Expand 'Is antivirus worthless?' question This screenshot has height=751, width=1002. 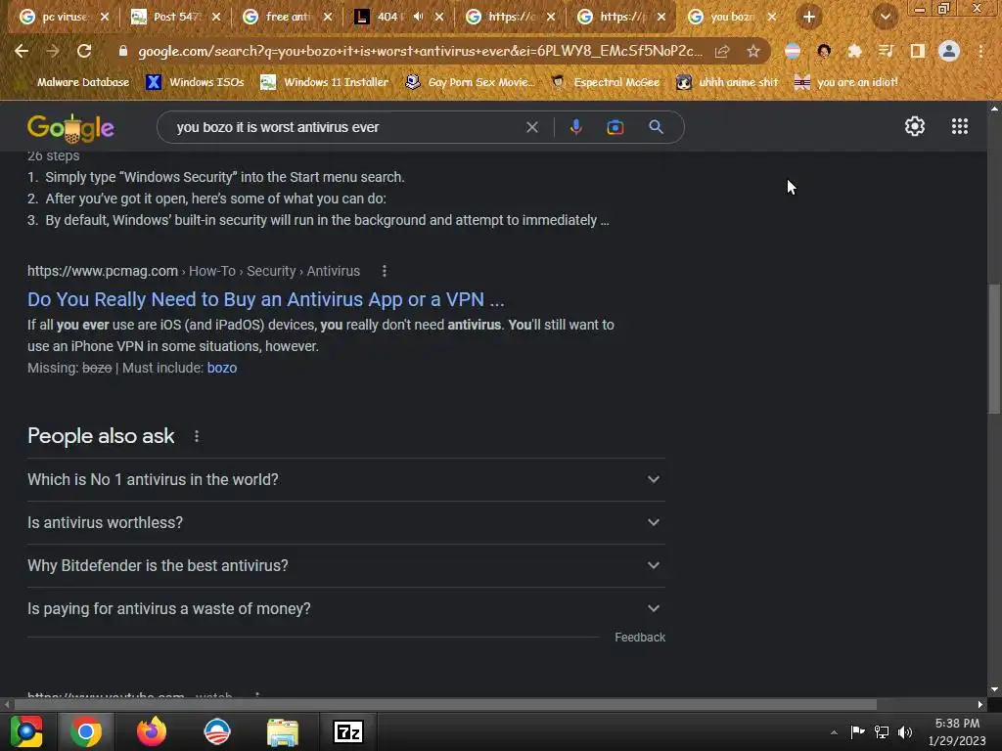(345, 522)
